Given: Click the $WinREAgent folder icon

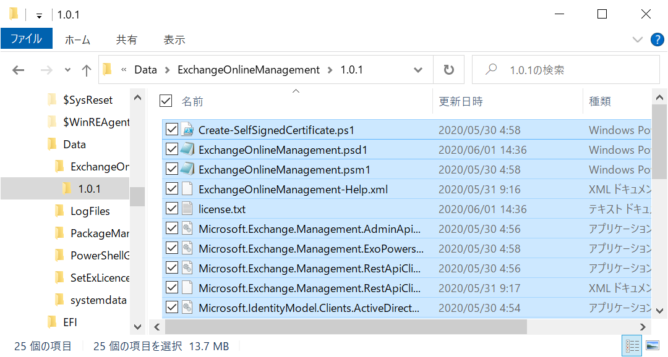Looking at the screenshot, I should coord(52,122).
